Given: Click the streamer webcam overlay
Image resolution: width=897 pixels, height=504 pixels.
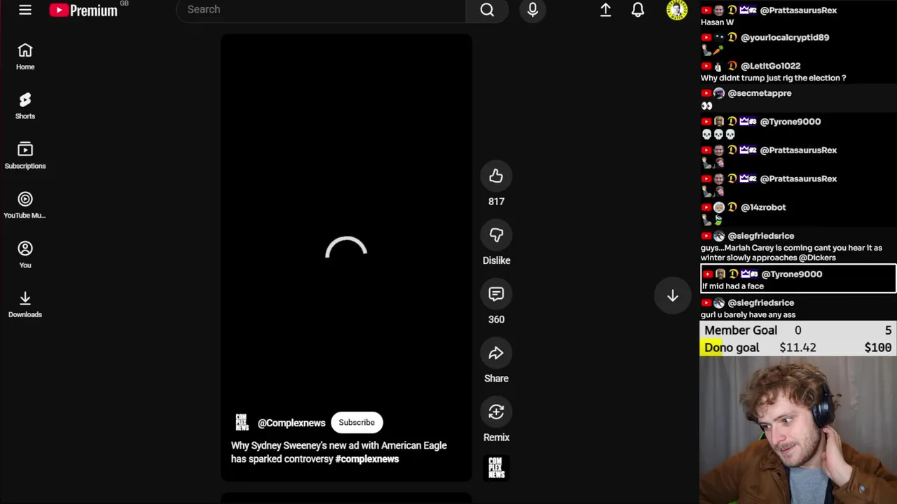Looking at the screenshot, I should [x=798, y=430].
